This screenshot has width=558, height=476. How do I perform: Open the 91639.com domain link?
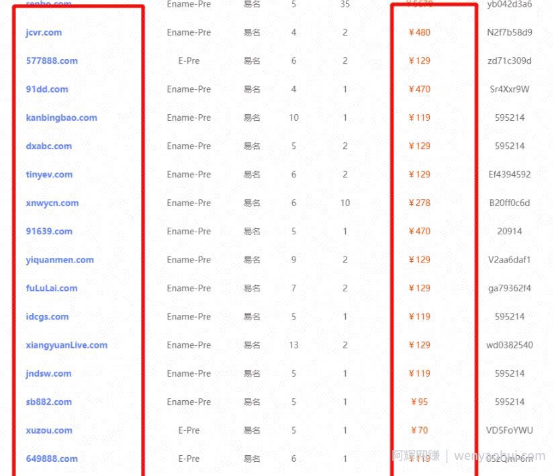tap(49, 231)
